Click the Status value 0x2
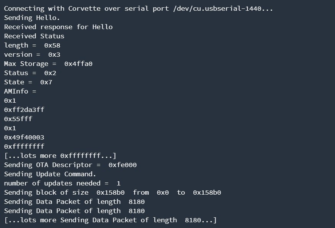The width and height of the screenshot is (335, 228). coord(50,73)
